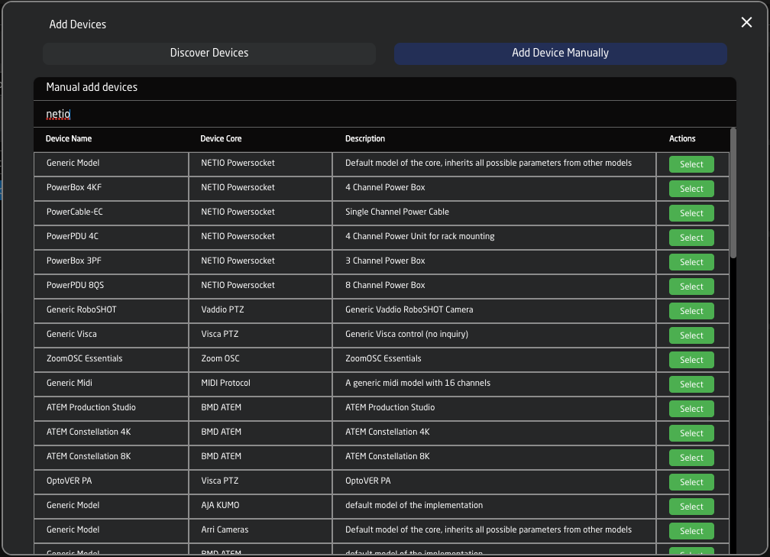Screen dimensions: 770x557
Task: Click the '3 Channel Power Box' description
Action: tap(386, 261)
